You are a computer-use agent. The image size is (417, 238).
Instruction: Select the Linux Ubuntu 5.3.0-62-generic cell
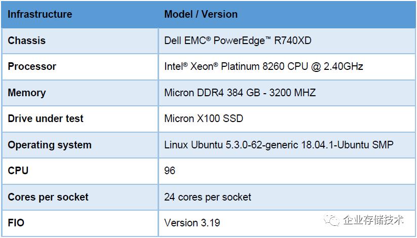pos(279,145)
